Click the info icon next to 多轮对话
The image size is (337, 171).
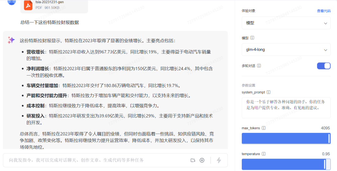(259, 66)
